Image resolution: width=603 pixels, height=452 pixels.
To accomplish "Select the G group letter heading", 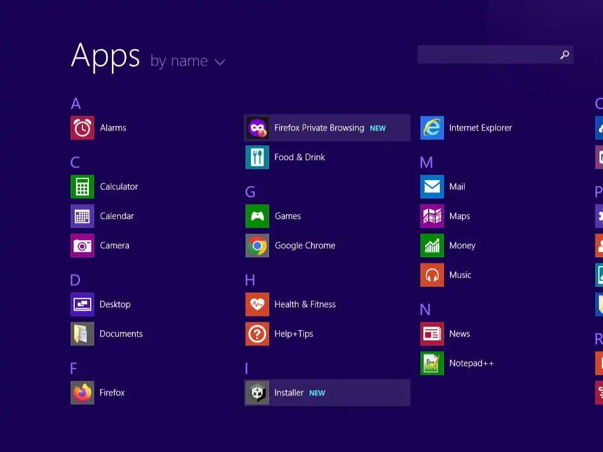I will pos(250,191).
